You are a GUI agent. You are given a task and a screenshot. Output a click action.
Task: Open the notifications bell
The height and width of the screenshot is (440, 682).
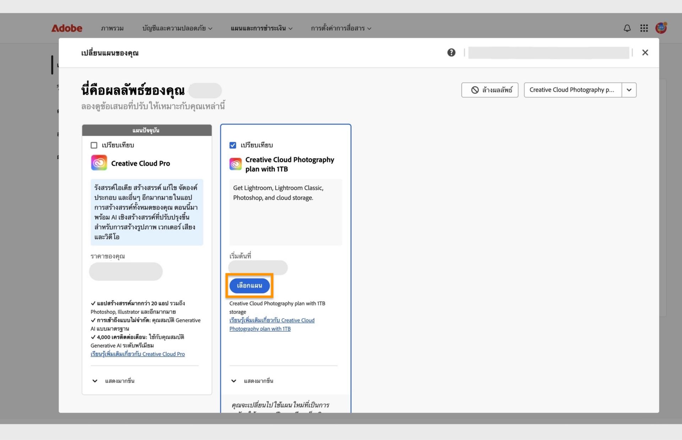tap(627, 28)
